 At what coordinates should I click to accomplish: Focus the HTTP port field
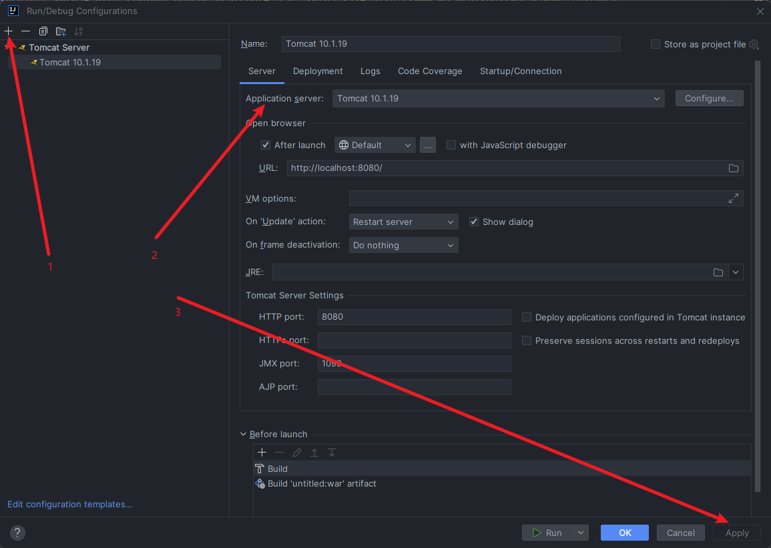[415, 317]
